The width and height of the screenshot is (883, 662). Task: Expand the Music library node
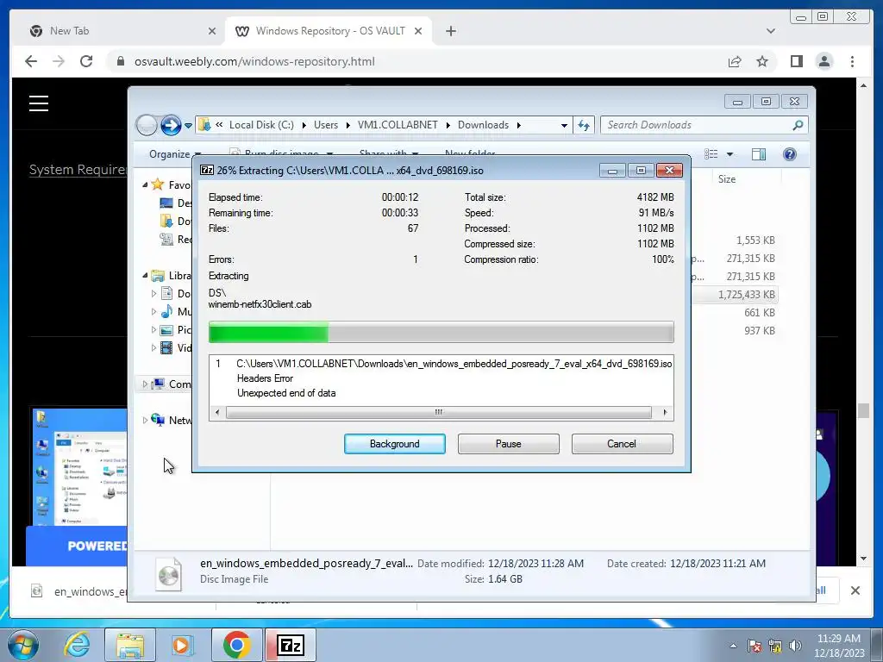coord(153,311)
